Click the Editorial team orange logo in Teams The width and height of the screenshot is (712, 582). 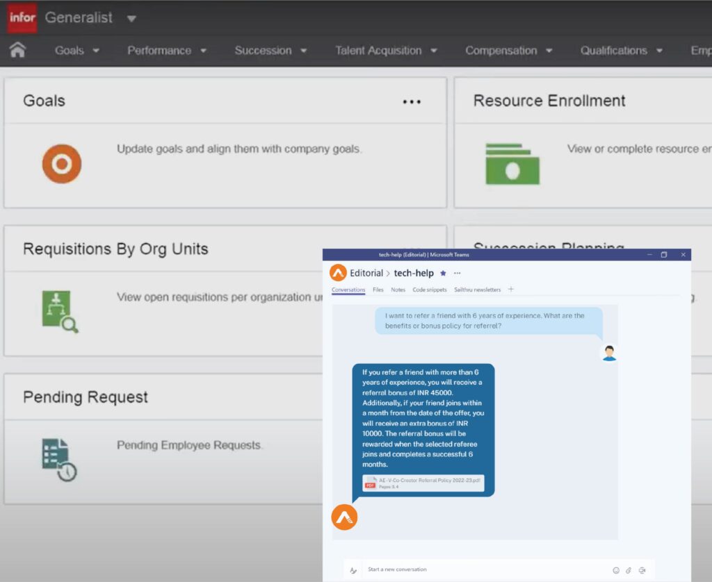[338, 273]
